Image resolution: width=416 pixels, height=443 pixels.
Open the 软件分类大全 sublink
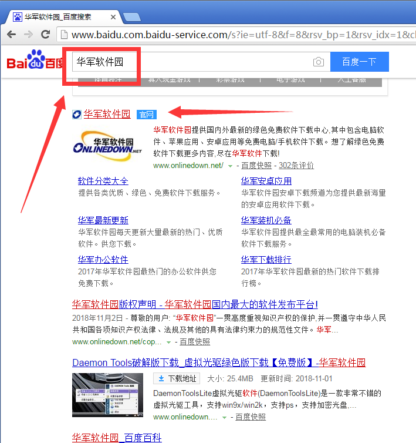tap(103, 181)
